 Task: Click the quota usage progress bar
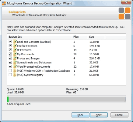(x=66, y=99)
